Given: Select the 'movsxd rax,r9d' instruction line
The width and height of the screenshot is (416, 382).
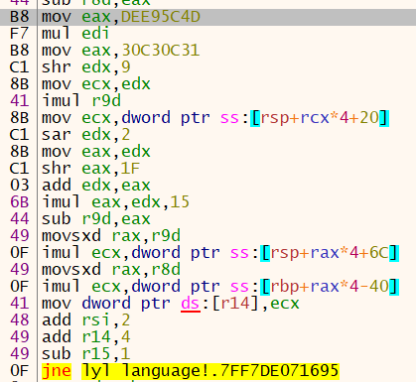Looking at the screenshot, I should click(x=111, y=236).
